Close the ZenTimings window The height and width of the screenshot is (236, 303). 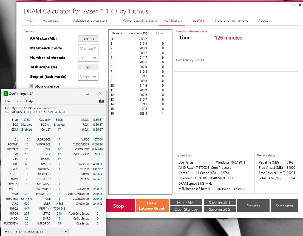(100, 93)
